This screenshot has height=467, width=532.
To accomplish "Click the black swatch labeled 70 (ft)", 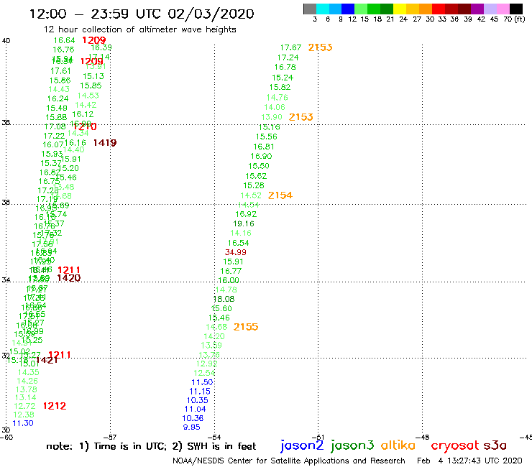I will [x=516, y=9].
